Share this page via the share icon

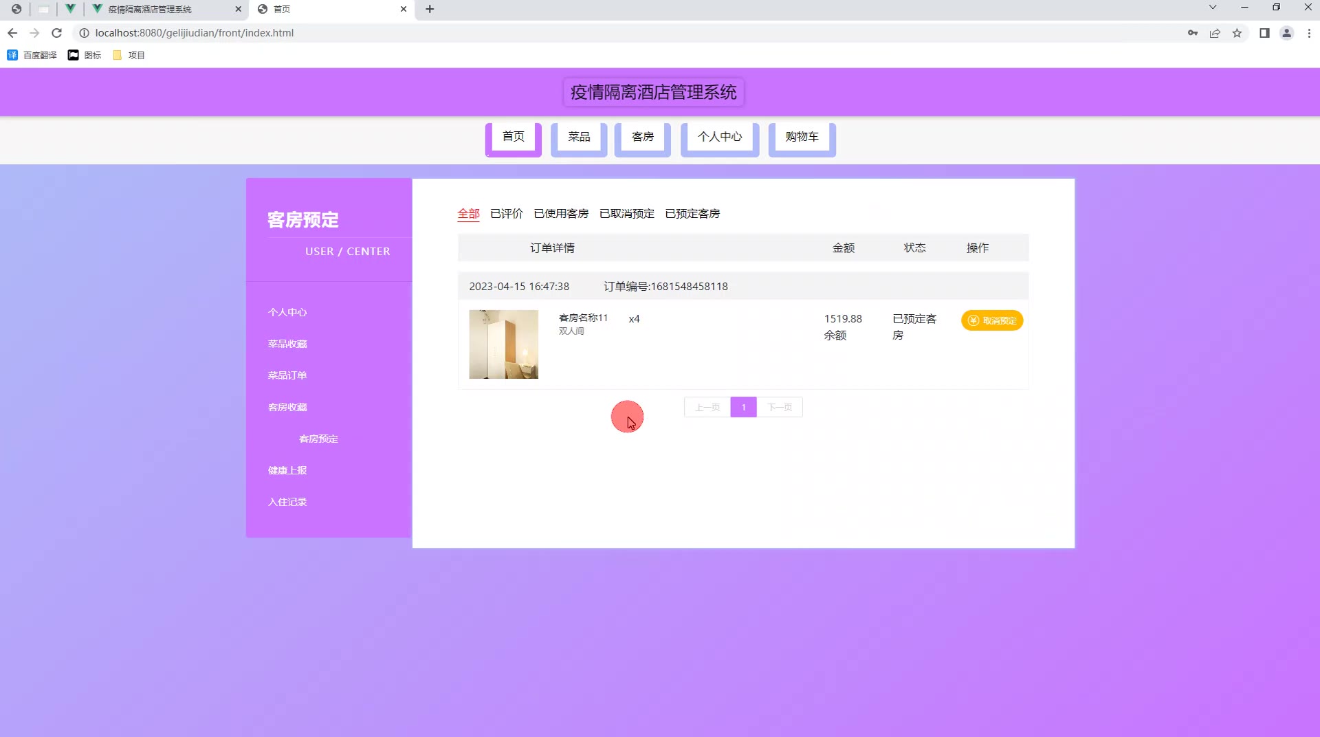click(x=1215, y=33)
